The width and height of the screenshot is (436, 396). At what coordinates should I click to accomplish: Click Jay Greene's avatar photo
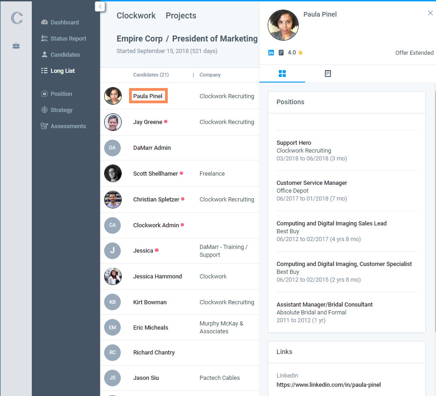pos(113,122)
